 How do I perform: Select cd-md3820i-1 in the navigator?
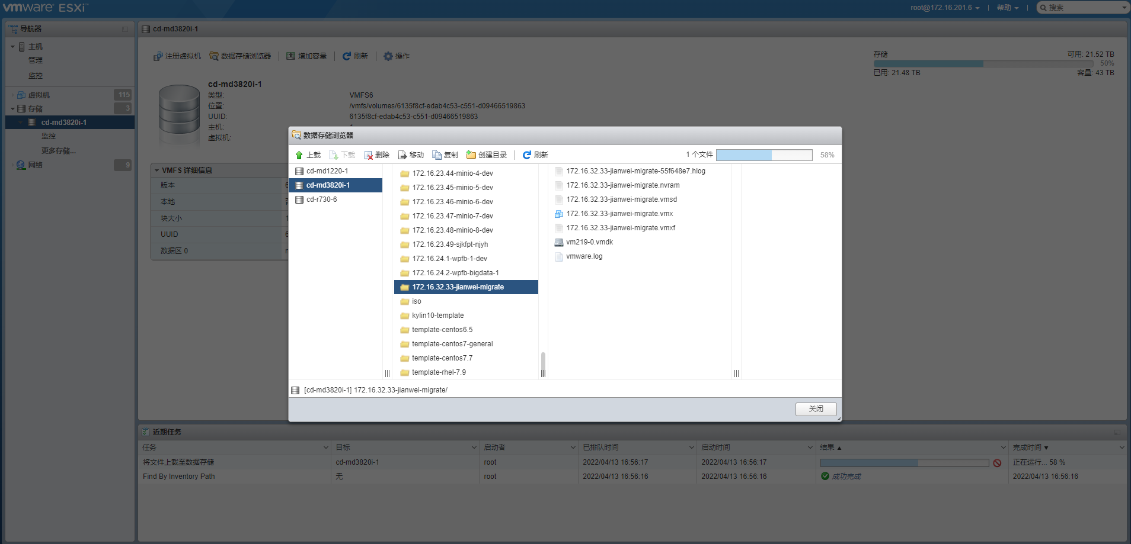70,123
